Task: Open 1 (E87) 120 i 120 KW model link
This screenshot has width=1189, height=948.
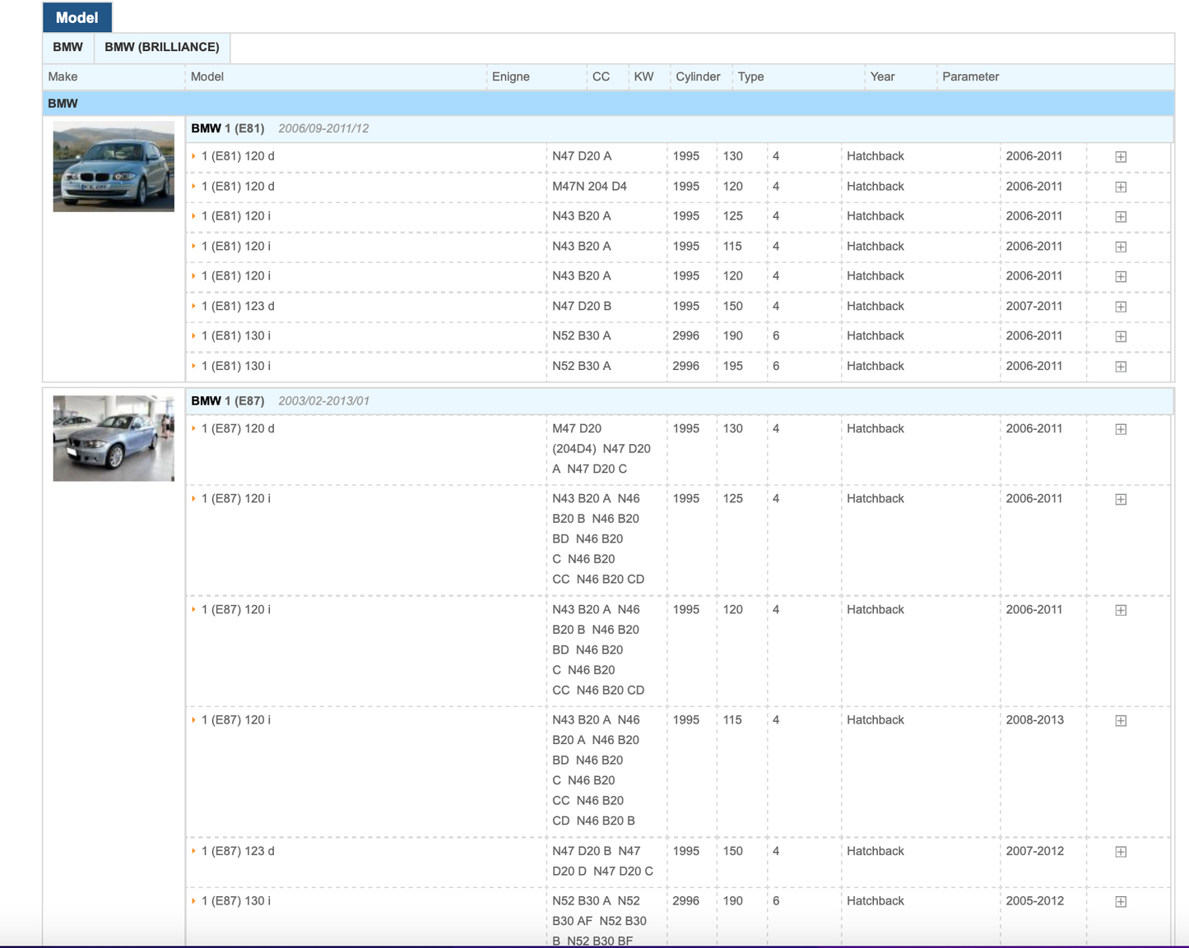Action: click(236, 609)
